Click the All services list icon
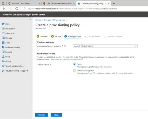The height and width of the screenshot is (119, 148). click(x=3, y=33)
